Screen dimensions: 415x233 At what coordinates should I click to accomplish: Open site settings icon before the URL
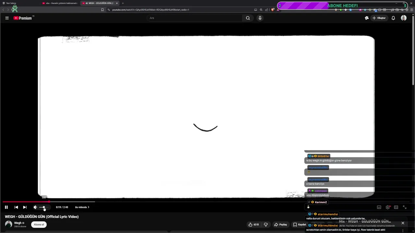109,10
